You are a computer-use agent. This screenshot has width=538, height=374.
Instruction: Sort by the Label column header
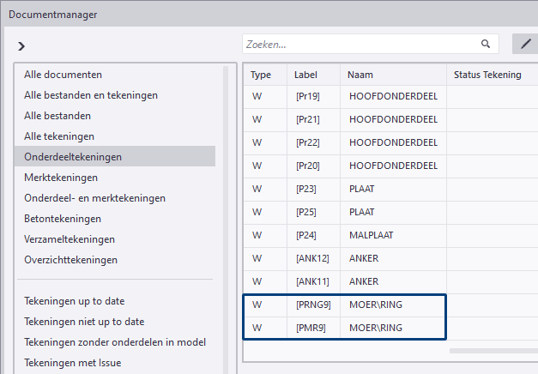[305, 75]
